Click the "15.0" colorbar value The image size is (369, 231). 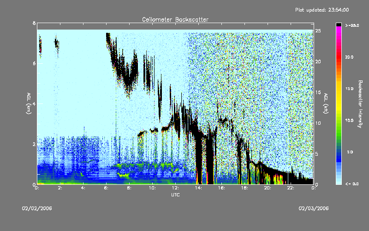349,89
